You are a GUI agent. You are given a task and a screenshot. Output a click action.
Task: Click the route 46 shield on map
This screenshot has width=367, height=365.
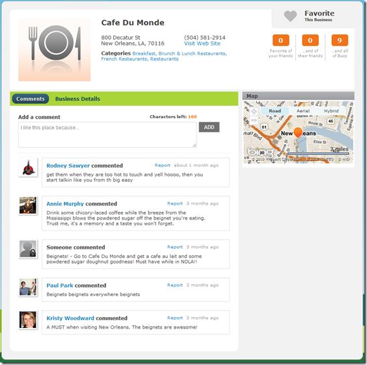pos(331,121)
